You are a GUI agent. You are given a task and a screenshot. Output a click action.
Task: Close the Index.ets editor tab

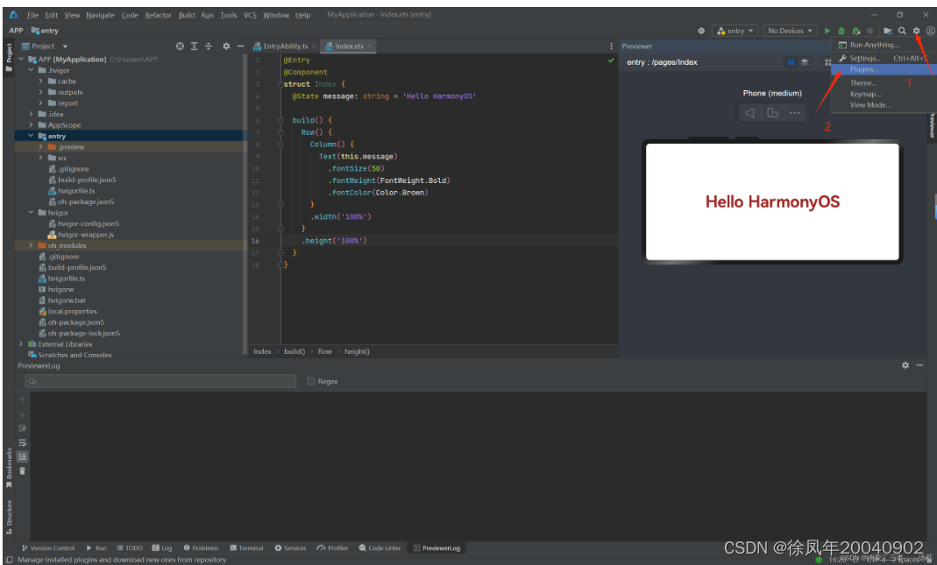(x=370, y=46)
